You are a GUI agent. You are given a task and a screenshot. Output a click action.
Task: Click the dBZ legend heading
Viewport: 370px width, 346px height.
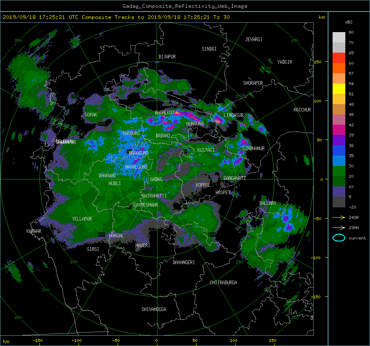pos(349,22)
